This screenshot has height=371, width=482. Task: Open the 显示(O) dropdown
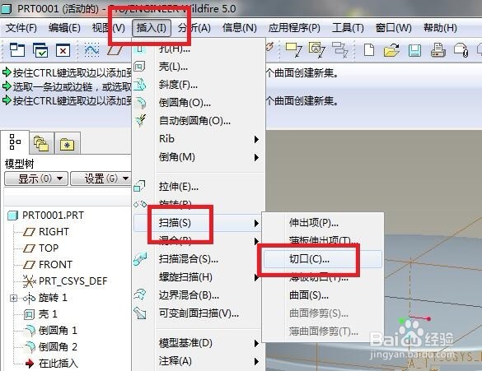(x=36, y=179)
